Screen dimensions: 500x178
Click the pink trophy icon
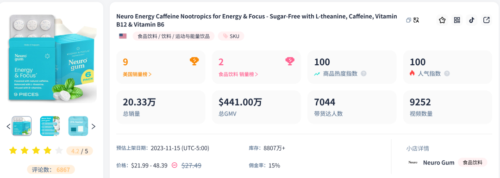point(289,61)
